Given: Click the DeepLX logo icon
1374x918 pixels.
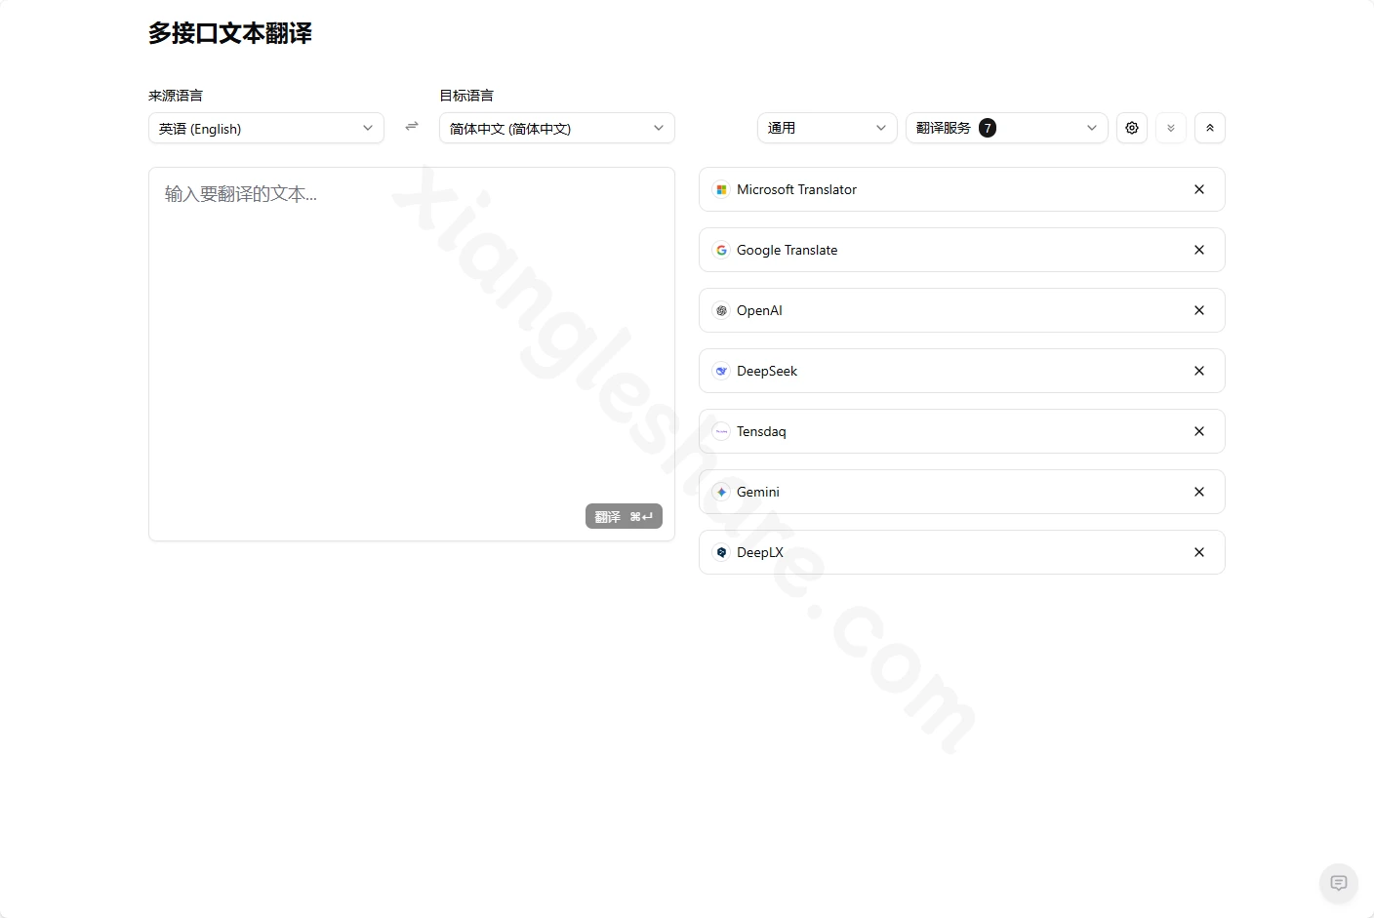Looking at the screenshot, I should (721, 552).
